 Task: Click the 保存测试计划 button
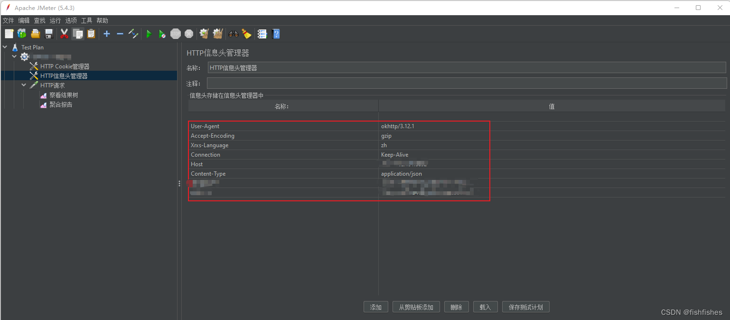tap(526, 307)
